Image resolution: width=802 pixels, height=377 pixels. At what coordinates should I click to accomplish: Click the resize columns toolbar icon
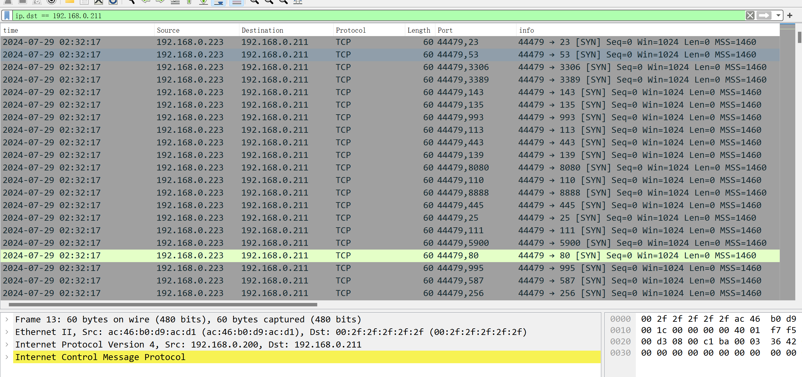(x=297, y=2)
